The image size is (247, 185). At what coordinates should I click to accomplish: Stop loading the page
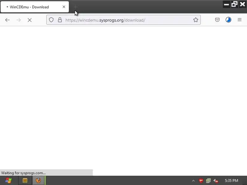tap(30, 20)
